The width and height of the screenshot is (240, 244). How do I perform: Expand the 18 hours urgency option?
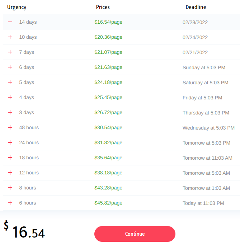[x=10, y=158]
